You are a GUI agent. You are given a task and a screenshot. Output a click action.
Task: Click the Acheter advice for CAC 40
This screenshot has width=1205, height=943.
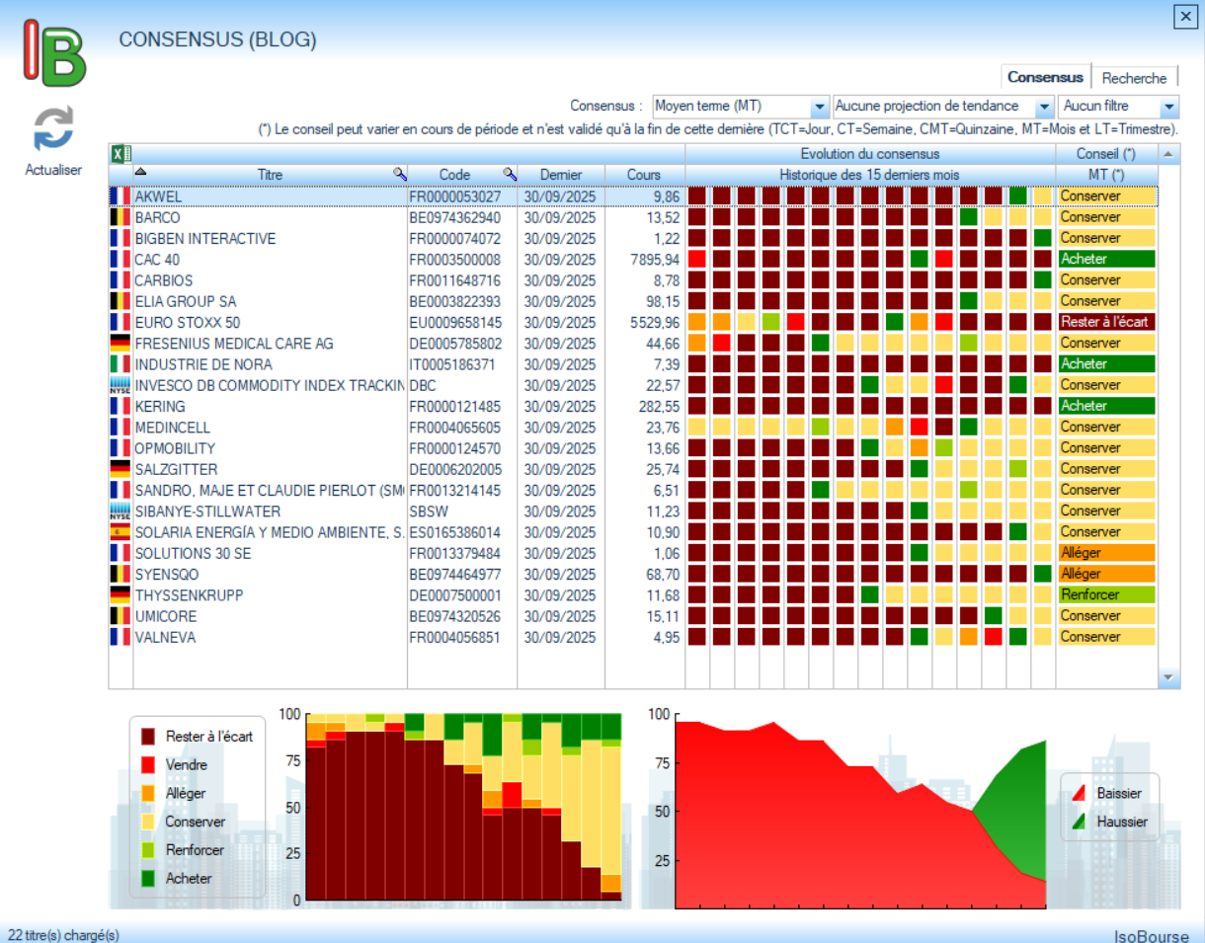(1105, 259)
